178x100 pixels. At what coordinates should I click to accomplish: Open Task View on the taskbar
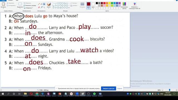(x=19, y=94)
